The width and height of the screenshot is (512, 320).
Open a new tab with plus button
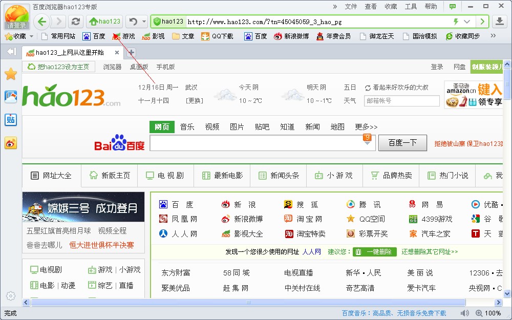click(131, 52)
